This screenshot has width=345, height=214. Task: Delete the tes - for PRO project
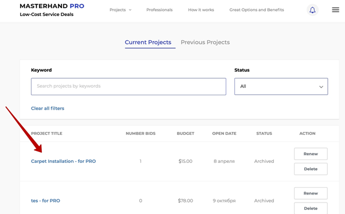click(x=311, y=208)
